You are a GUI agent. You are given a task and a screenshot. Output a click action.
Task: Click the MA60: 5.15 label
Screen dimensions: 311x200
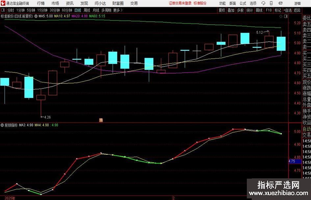(97, 16)
